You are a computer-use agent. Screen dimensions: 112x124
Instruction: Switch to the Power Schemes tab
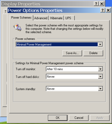(21, 18)
